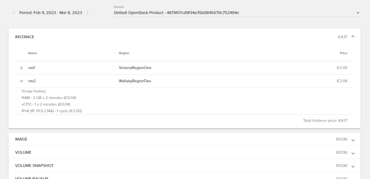Image resolution: width=370 pixels, height=179 pixels.
Task: Click the IPv4 10.0.2.144 usage line
Action: (x=52, y=111)
